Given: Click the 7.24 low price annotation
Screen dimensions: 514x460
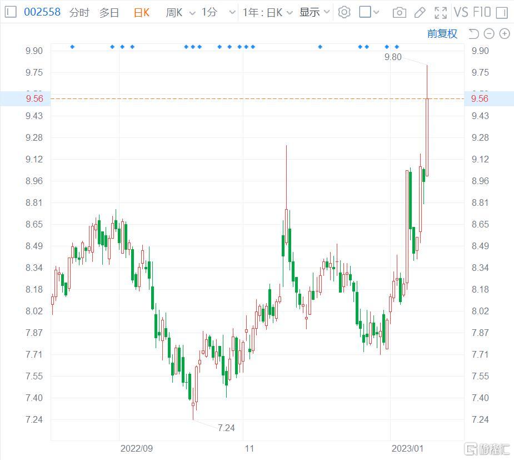Looking at the screenshot, I should [226, 428].
